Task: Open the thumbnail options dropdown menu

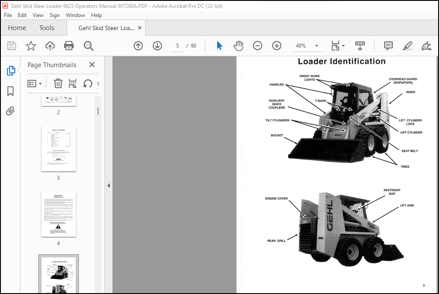Action: click(x=35, y=83)
